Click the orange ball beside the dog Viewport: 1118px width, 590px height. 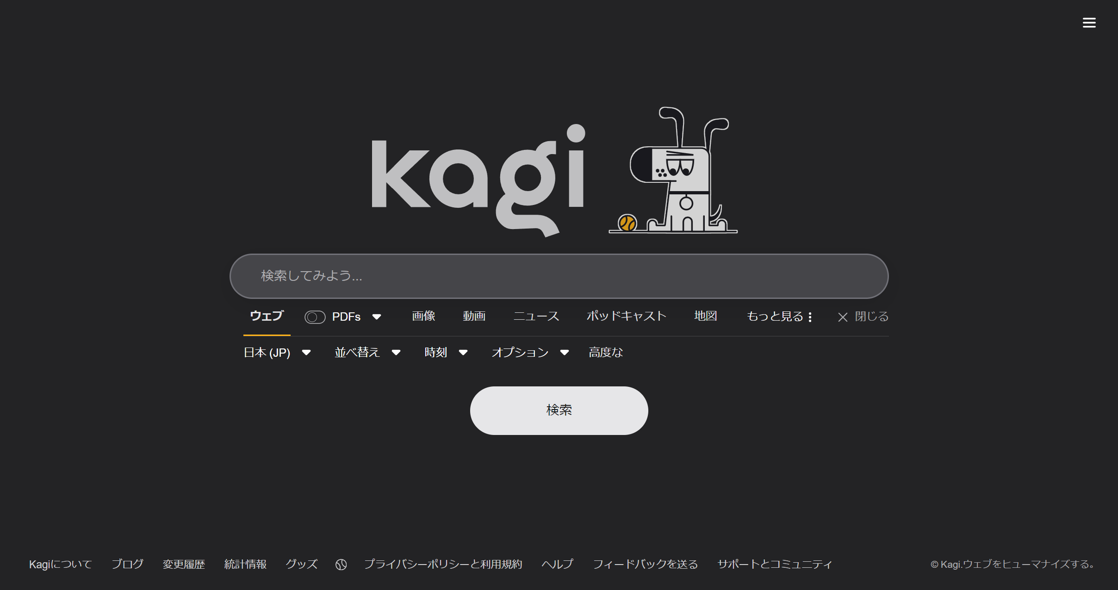click(x=627, y=223)
